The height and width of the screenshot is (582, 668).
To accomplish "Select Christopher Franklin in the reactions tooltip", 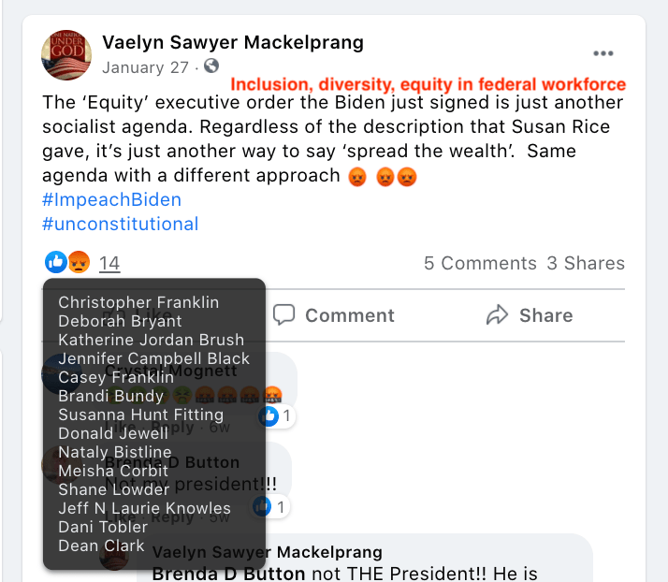I will coord(138,302).
